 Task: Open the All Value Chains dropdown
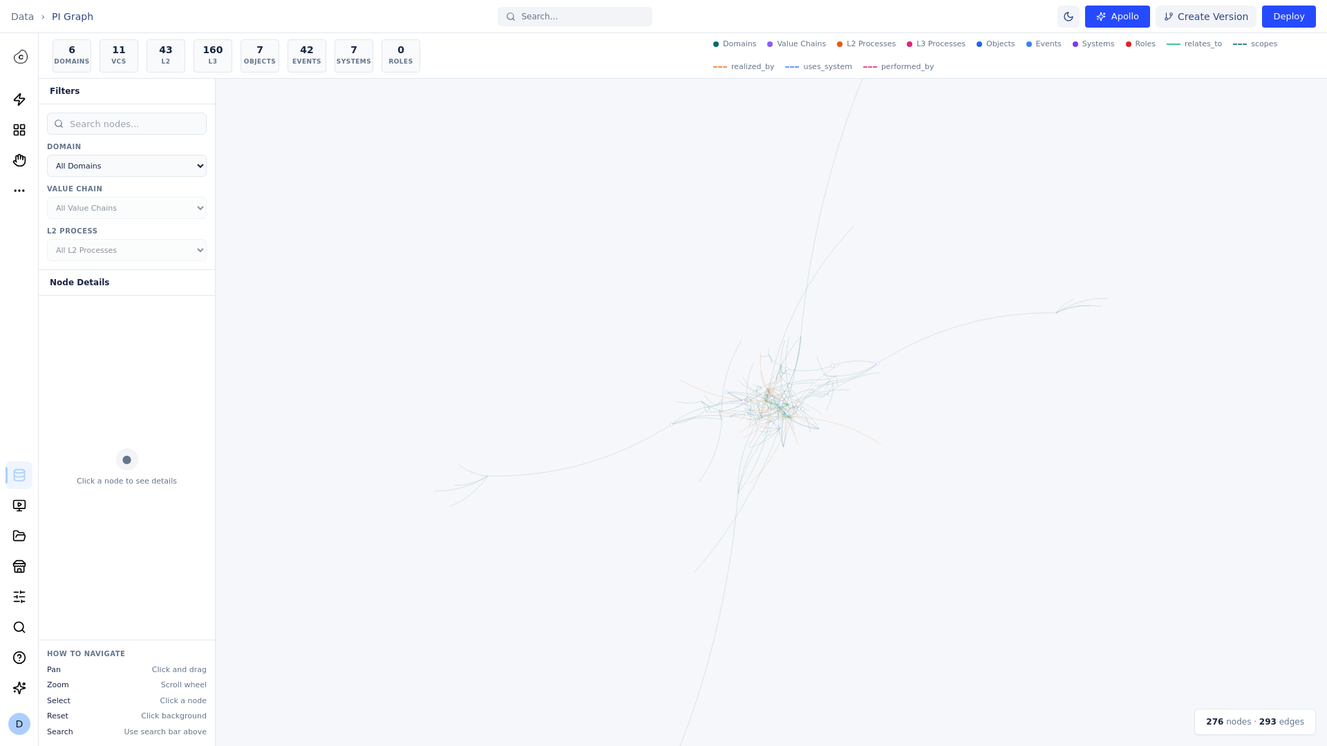pos(126,208)
